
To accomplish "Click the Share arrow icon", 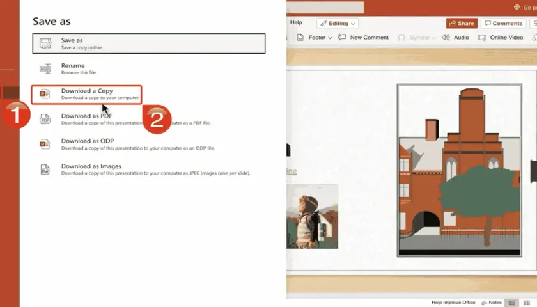I will [453, 23].
